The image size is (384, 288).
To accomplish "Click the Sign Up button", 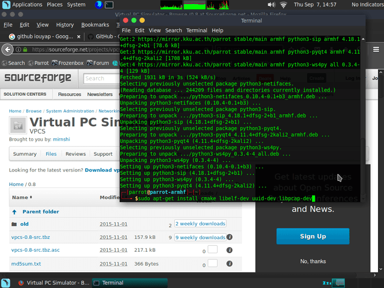I will point(313,237).
